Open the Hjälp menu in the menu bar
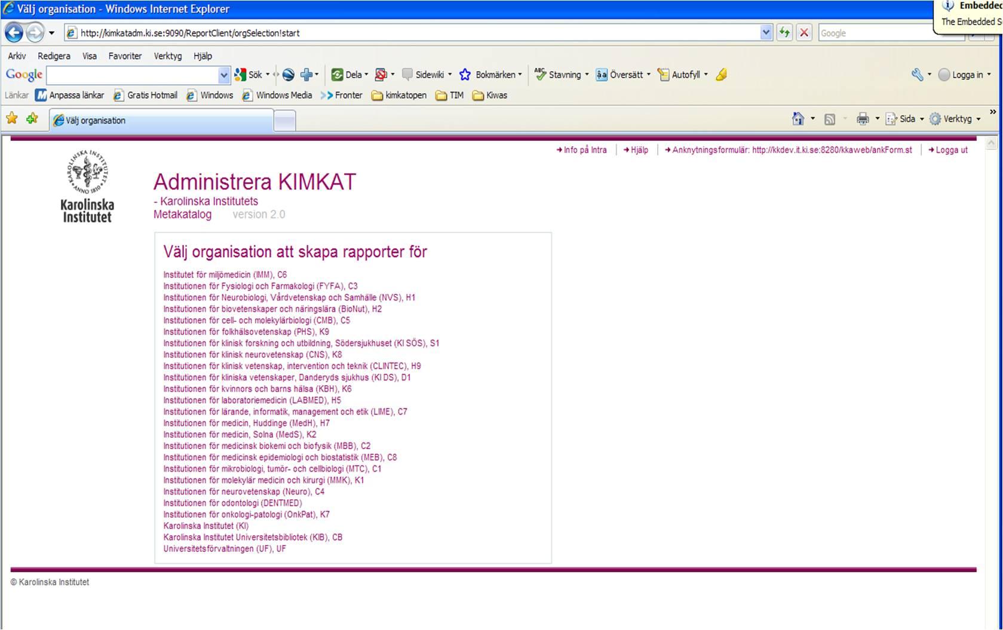This screenshot has width=1003, height=630. [203, 56]
